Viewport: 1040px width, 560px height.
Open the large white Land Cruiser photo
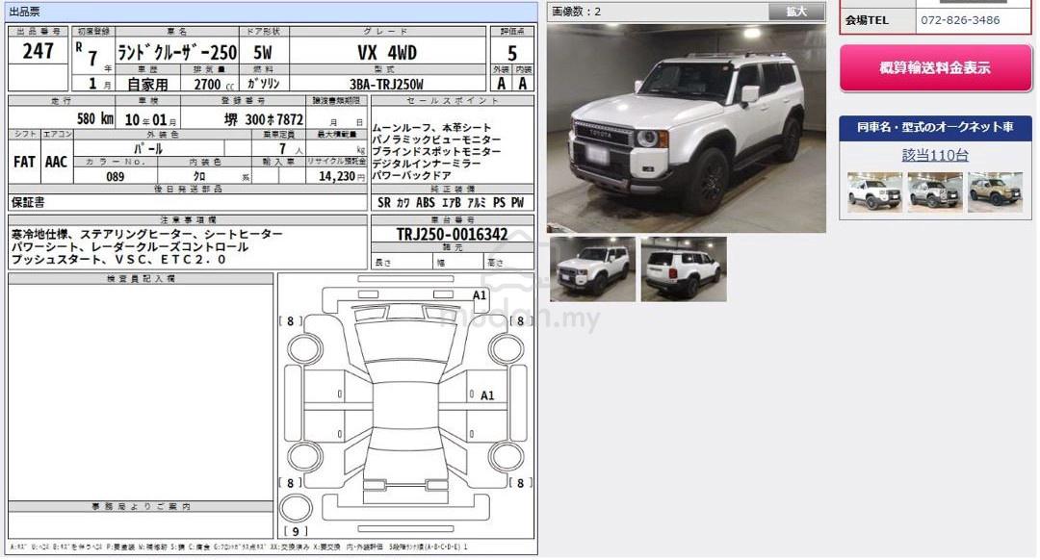[687, 129]
